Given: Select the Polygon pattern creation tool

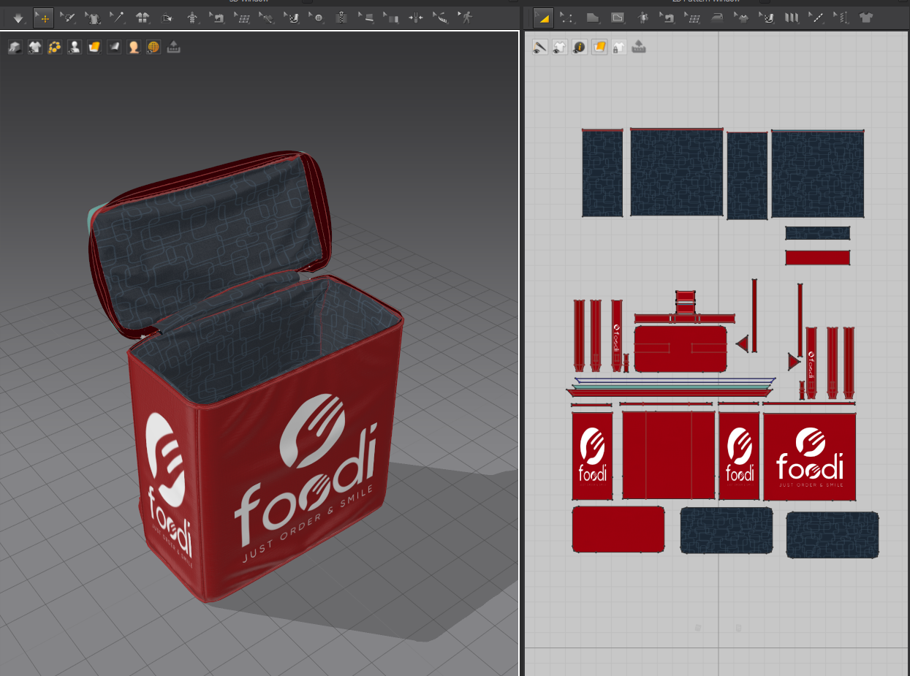Looking at the screenshot, I should point(594,18).
